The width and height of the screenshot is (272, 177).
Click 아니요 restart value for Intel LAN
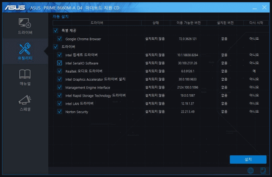pos(254,103)
